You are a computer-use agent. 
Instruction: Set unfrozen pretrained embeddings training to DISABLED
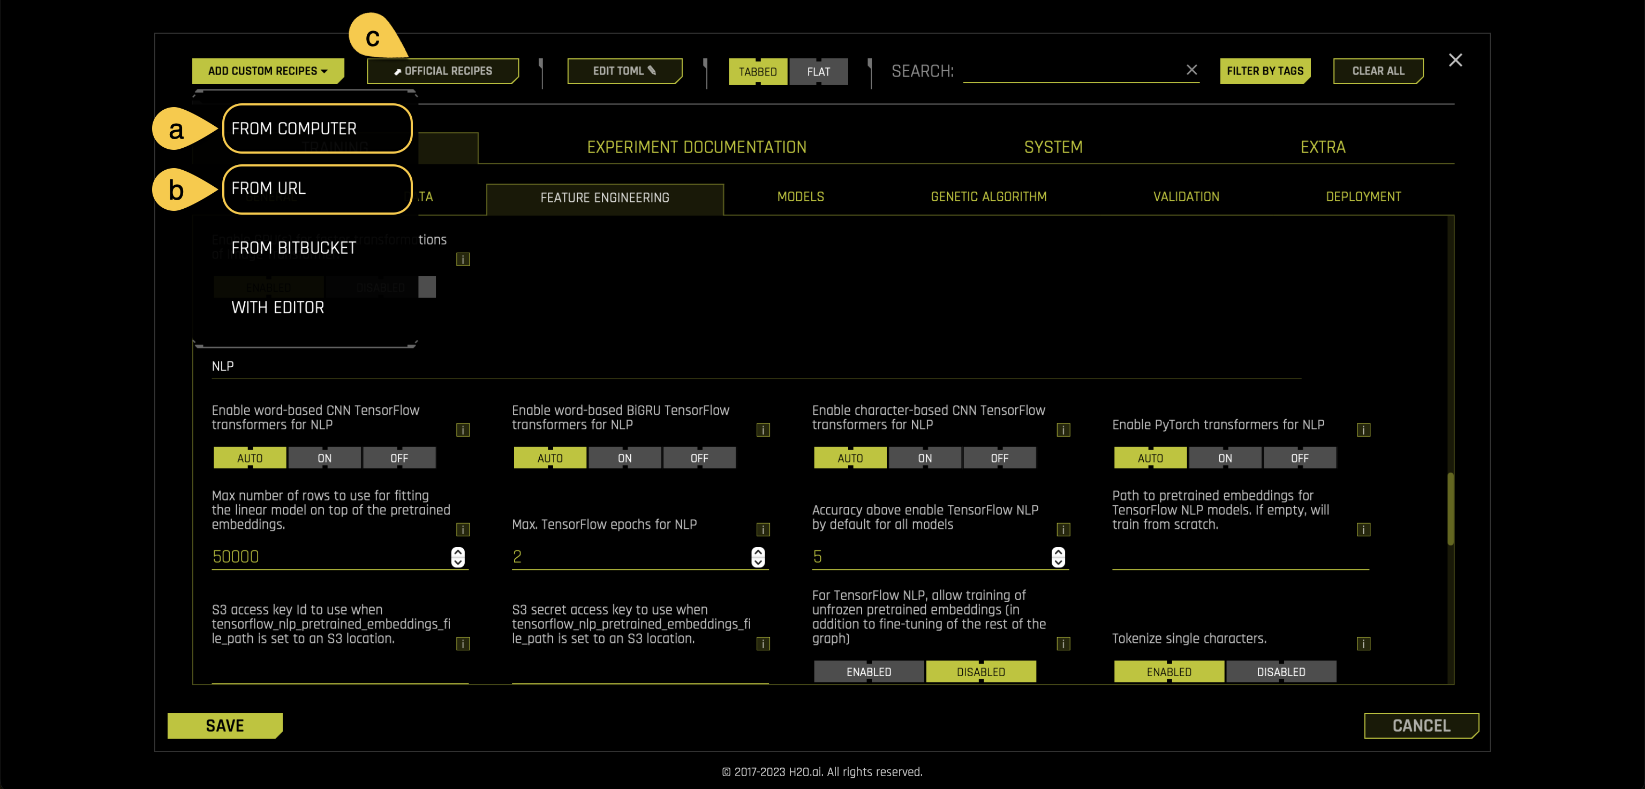click(x=981, y=672)
